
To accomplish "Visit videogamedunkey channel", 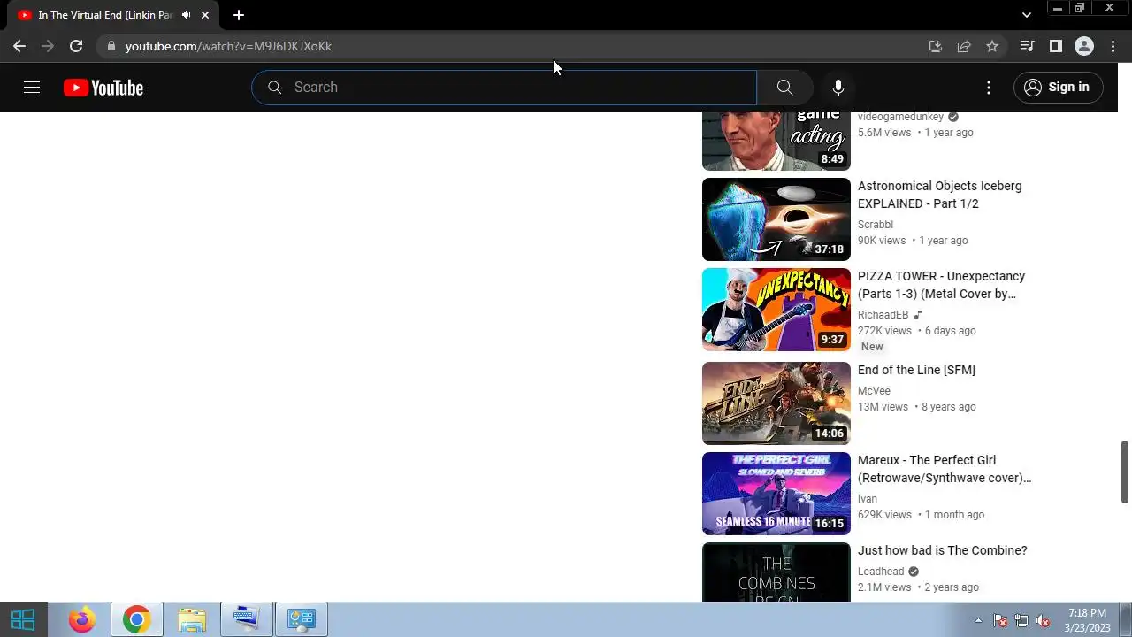I will [900, 117].
